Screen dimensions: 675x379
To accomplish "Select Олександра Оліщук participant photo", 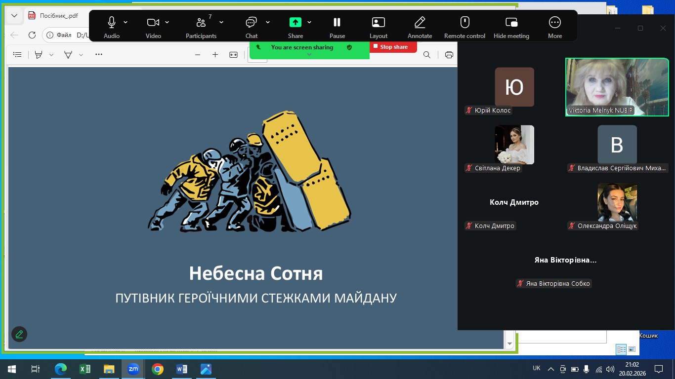I will click(x=617, y=202).
